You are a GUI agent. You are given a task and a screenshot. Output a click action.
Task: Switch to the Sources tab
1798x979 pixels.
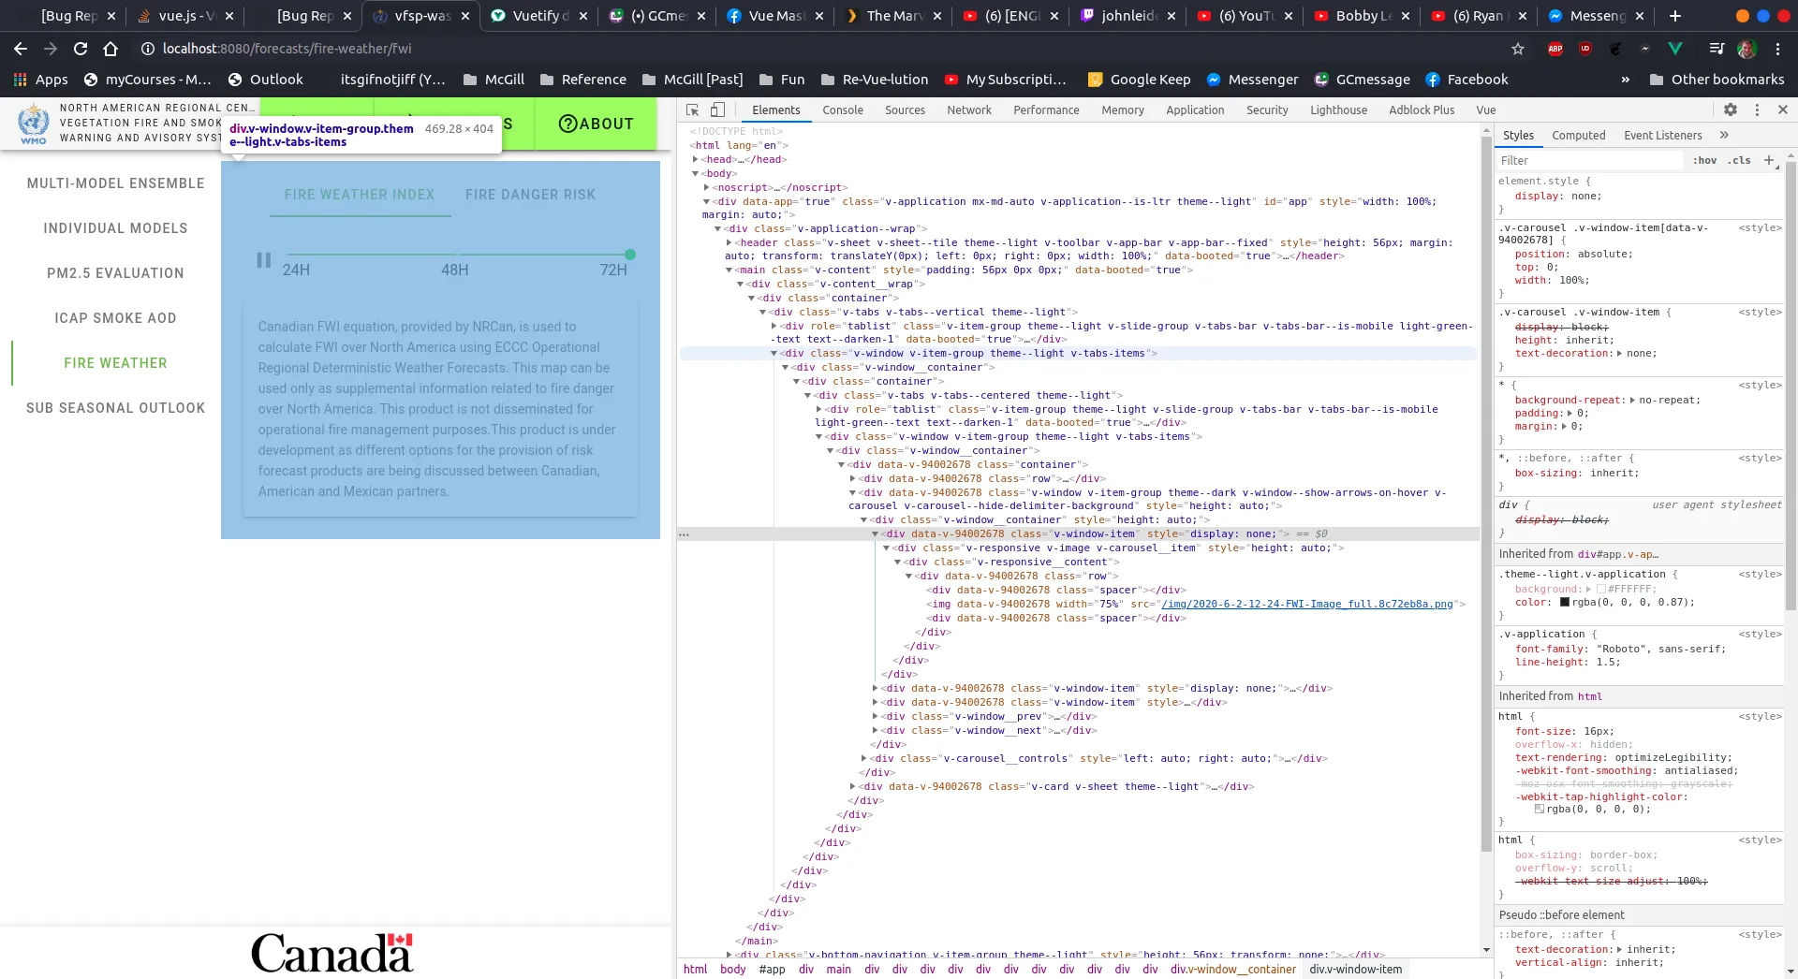click(x=905, y=110)
